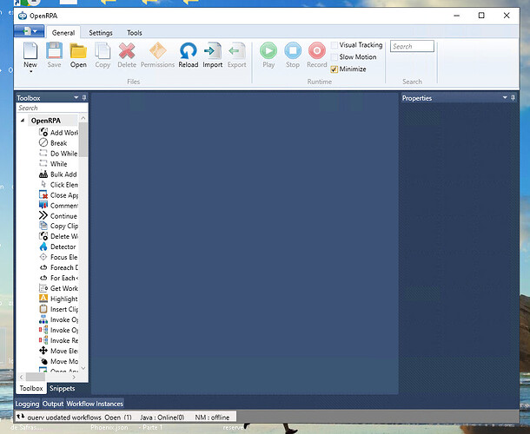530x434 pixels.
Task: Pin the Properties panel
Action: [513, 97]
